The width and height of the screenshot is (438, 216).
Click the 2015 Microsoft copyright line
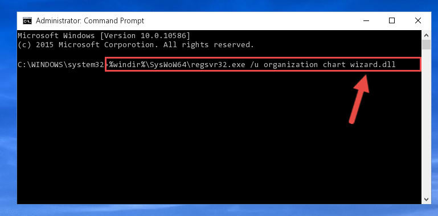tap(136, 45)
